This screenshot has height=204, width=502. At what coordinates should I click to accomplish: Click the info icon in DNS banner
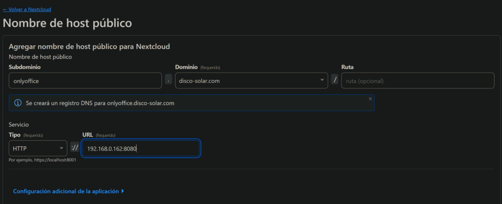[18, 103]
